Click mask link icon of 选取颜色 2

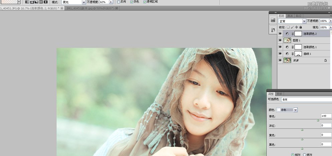[293, 34]
